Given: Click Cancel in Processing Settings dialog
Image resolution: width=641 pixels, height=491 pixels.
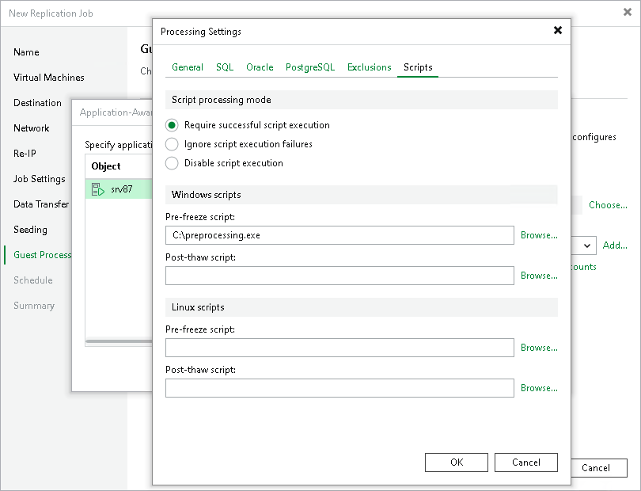Looking at the screenshot, I should (x=526, y=462).
